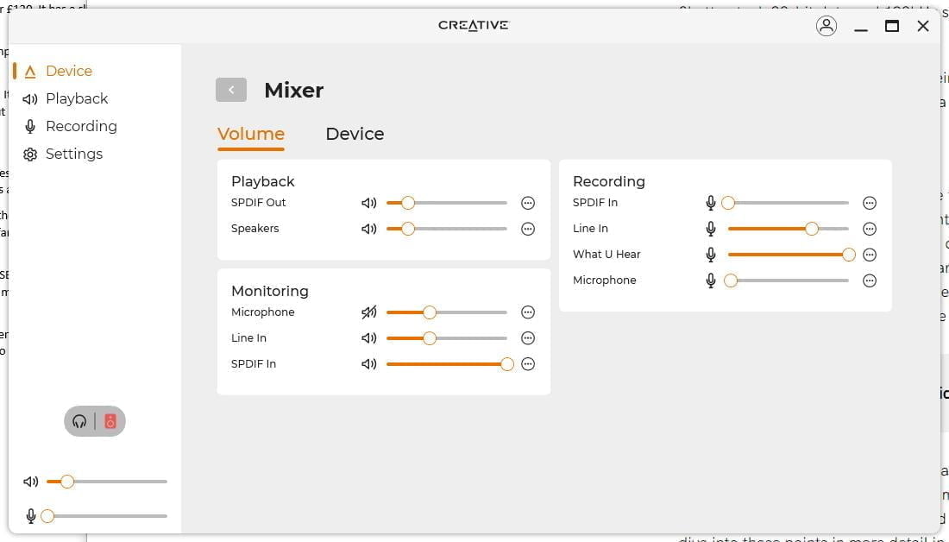Toggle the What U Hear microphone icon

tap(711, 255)
